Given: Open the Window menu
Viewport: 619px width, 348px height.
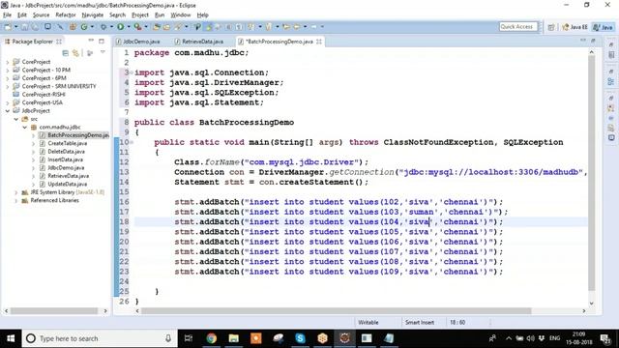Looking at the screenshot, I should [181, 15].
